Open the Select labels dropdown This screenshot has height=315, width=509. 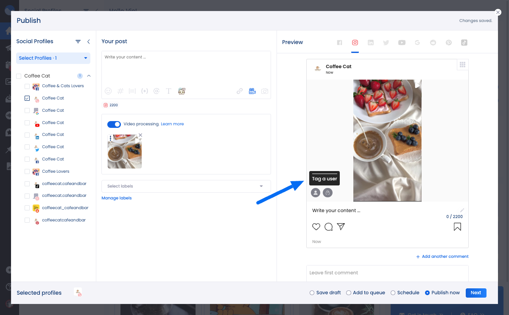[186, 186]
